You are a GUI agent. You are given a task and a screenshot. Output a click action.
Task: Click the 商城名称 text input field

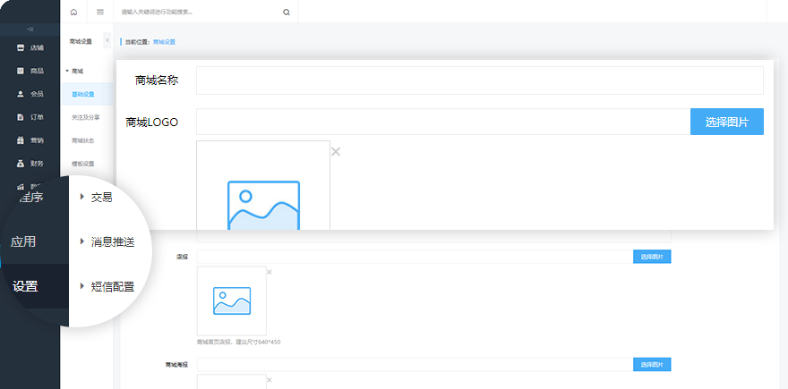479,80
